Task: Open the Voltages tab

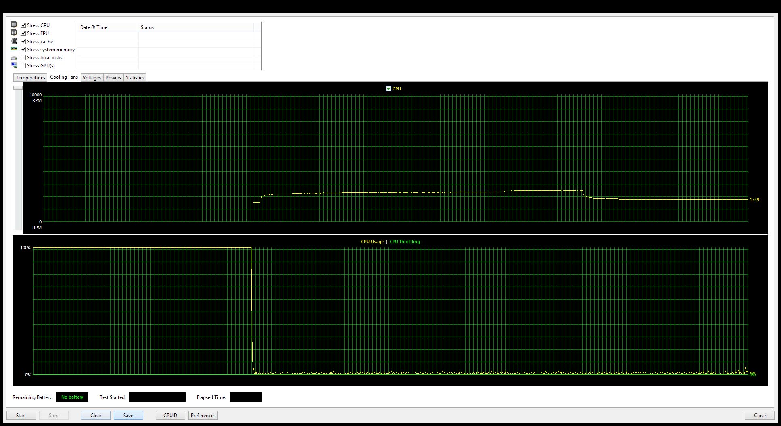Action: (x=92, y=78)
